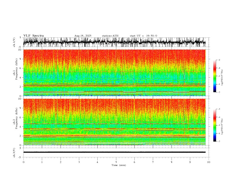Click the ch.2 colorbar log(PSD) label
The width and height of the screenshot is (235, 182).
(x=222, y=127)
